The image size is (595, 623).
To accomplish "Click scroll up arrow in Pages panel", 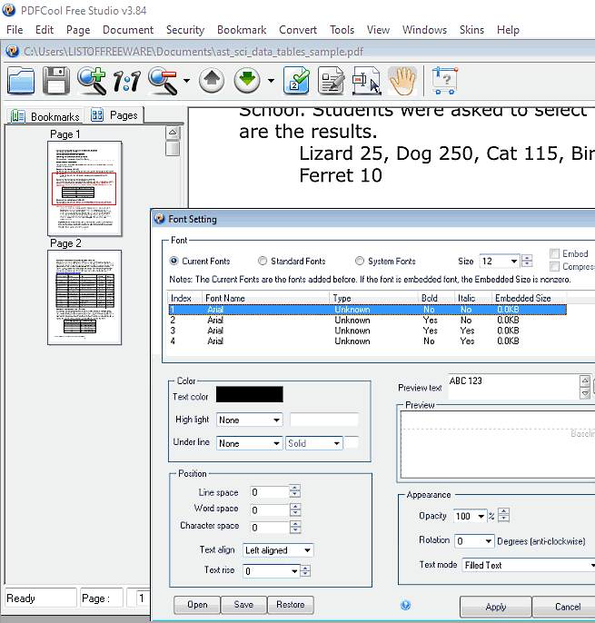I will pos(173,133).
